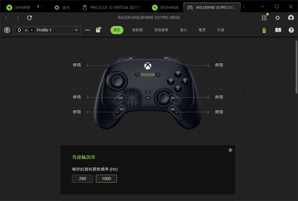This screenshot has height=201, width=298.
Task: Open the user account avatar icon
Action: pos(291,18)
